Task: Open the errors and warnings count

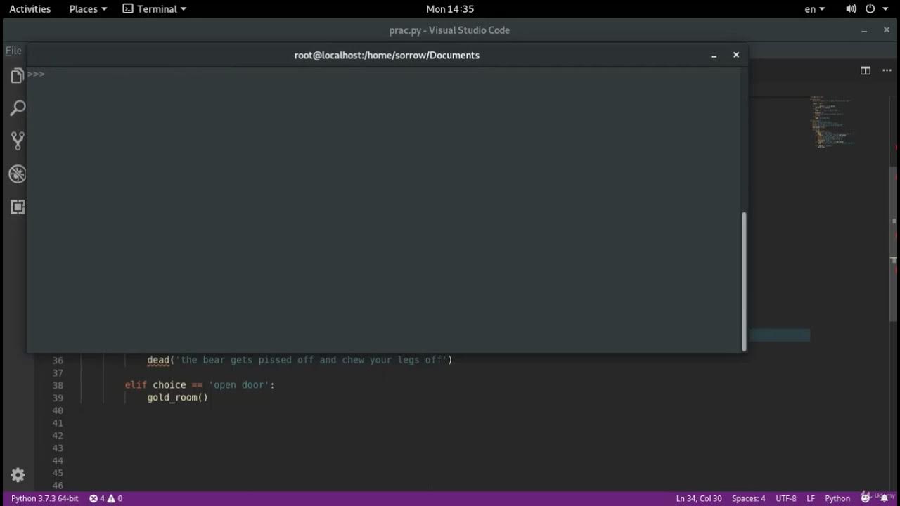Action: [105, 498]
